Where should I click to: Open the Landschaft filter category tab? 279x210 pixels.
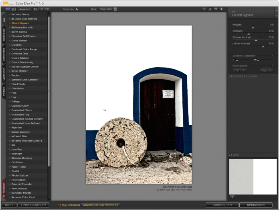[x=4, y=74]
